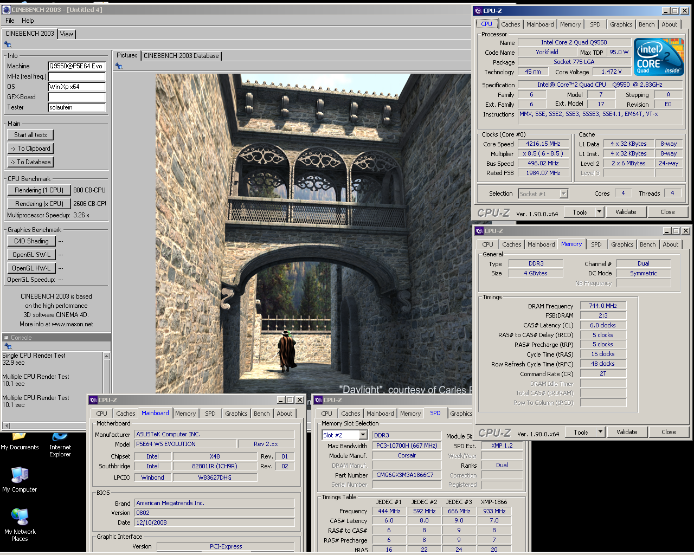Open Tools dropdown arrow in CPU window
The width and height of the screenshot is (694, 555).
(x=600, y=212)
